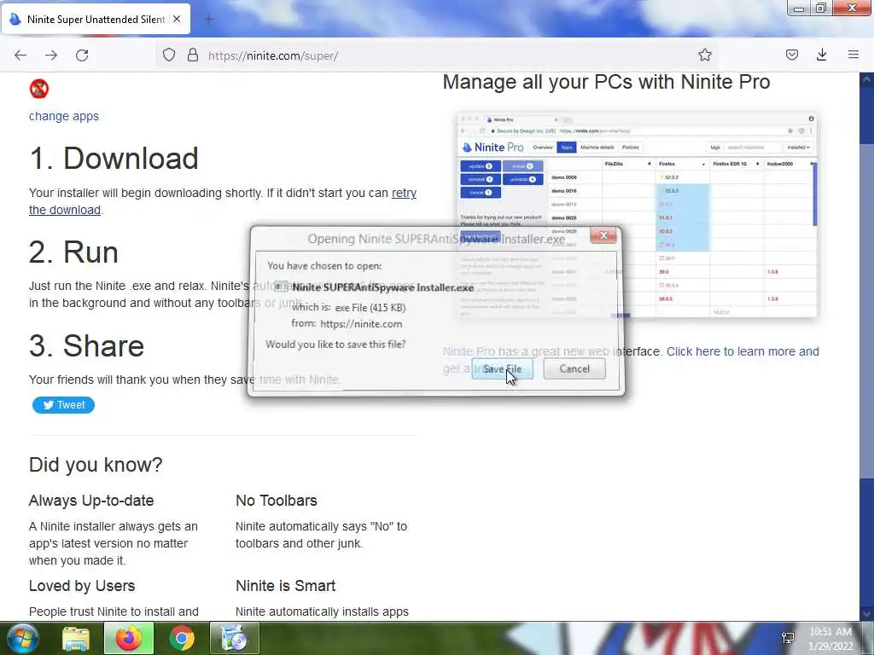
Task: Open the shield tracking protection icon
Action: pyautogui.click(x=169, y=55)
